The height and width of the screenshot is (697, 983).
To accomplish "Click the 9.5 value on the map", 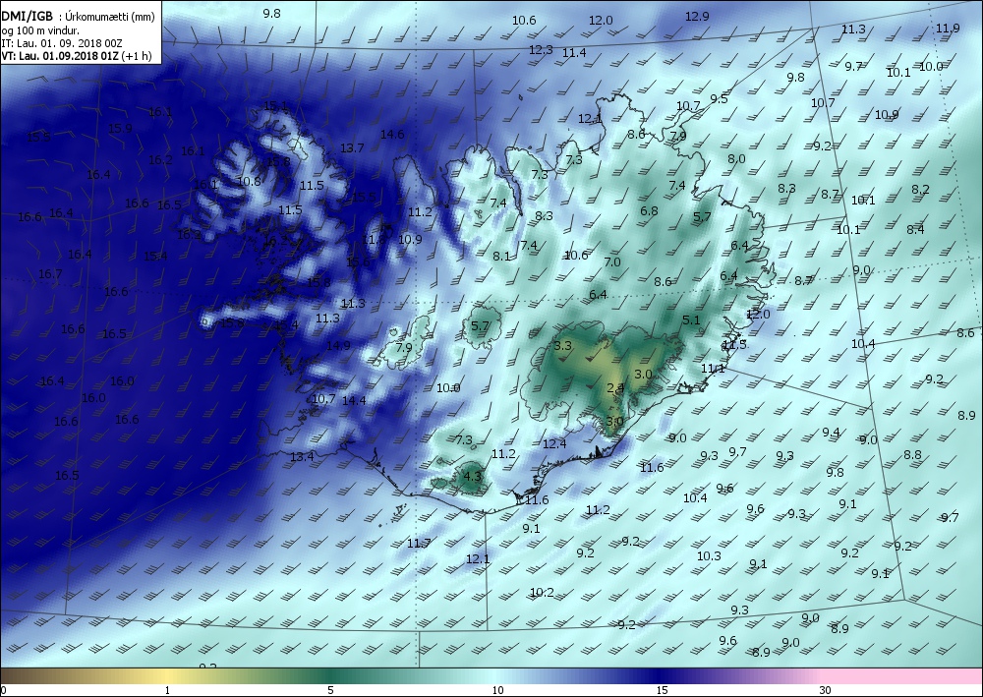I will point(720,98).
